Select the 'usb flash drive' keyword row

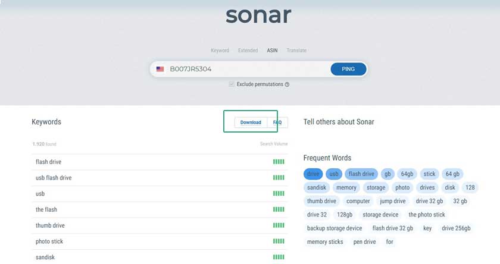[160, 178]
